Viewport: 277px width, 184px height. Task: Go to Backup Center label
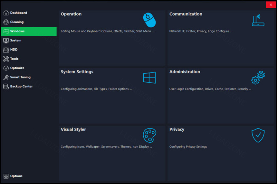click(x=21, y=86)
